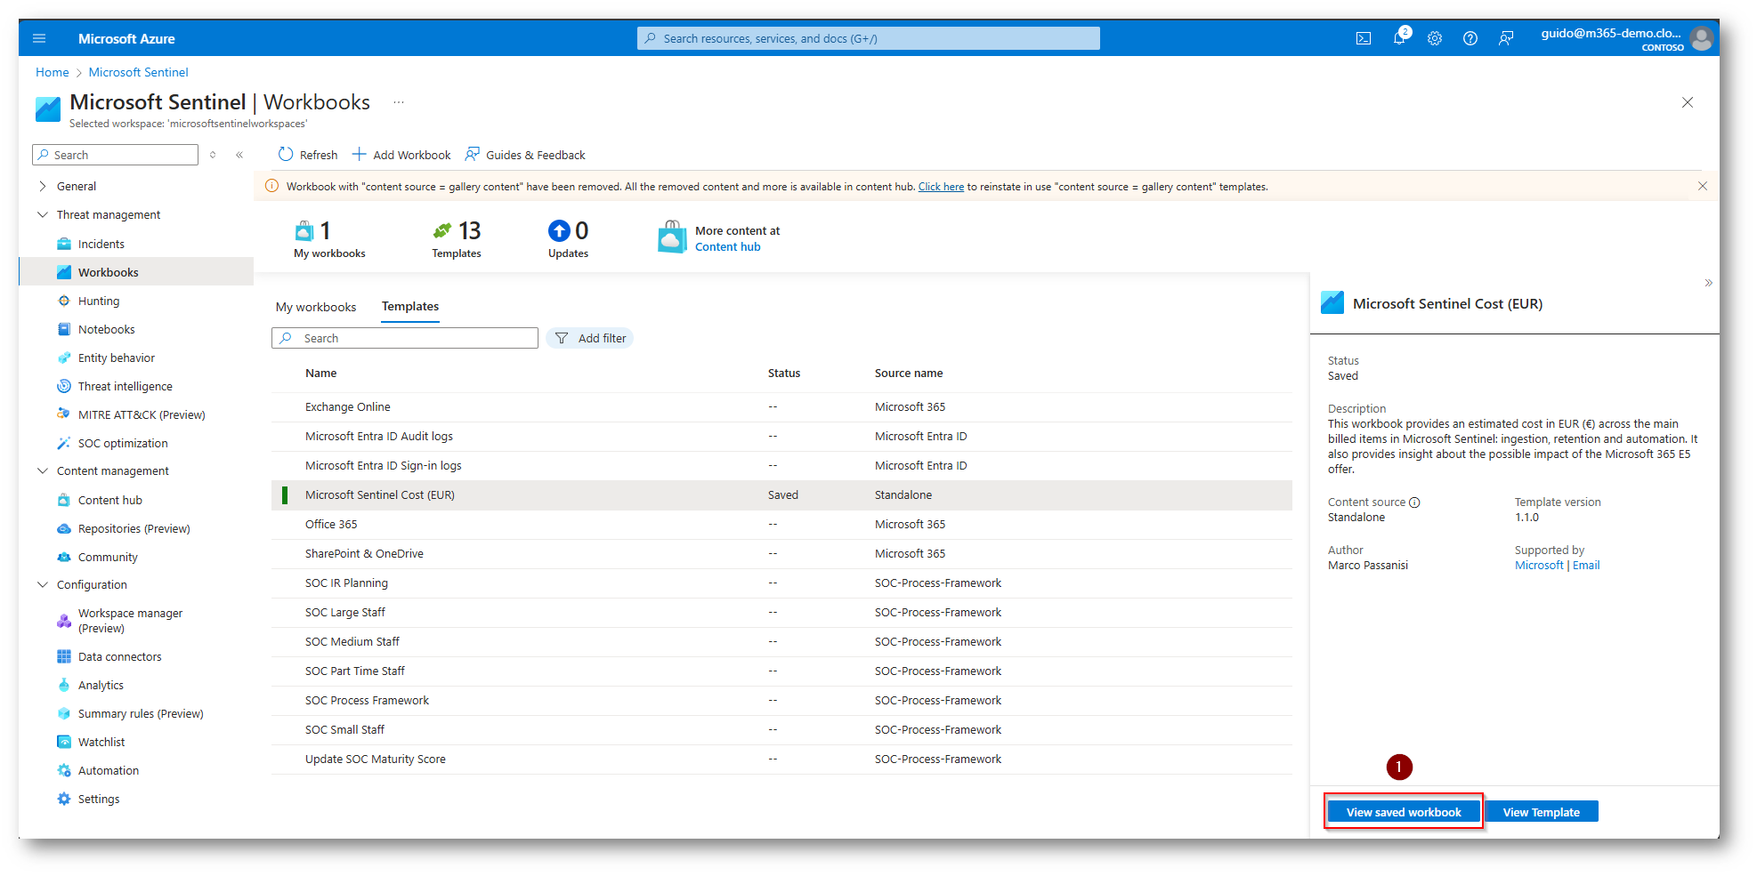Click Add filter button
This screenshot has width=1757, height=876.
[x=590, y=338]
